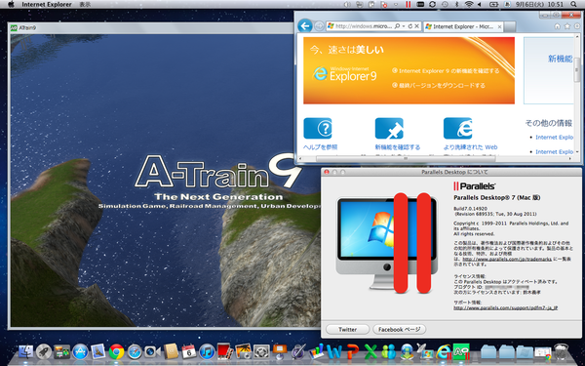Open the IE tools gear icon
Viewport: 585px width, 366px height.
click(x=577, y=26)
